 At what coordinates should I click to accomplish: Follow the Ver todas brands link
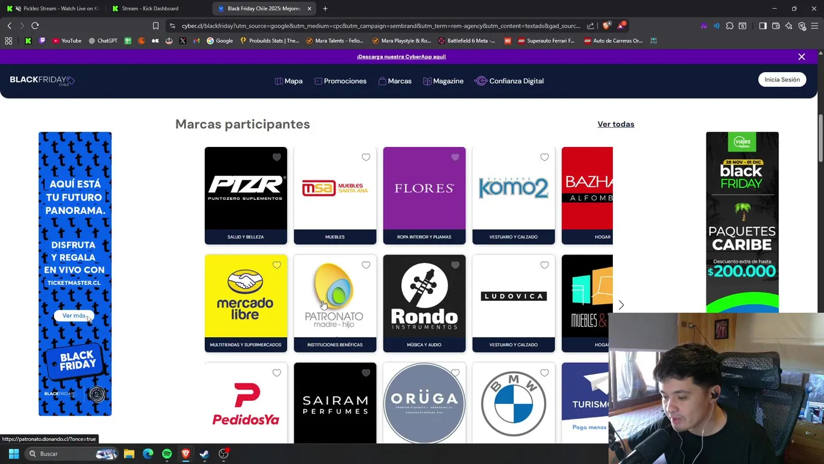(615, 124)
